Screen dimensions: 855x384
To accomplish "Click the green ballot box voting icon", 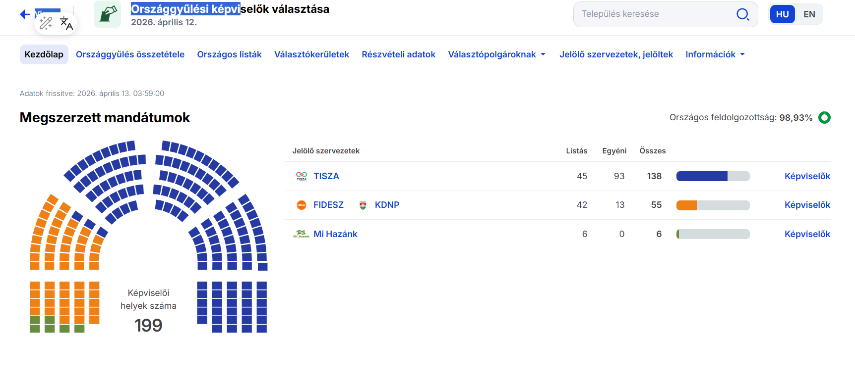I will point(108,14).
